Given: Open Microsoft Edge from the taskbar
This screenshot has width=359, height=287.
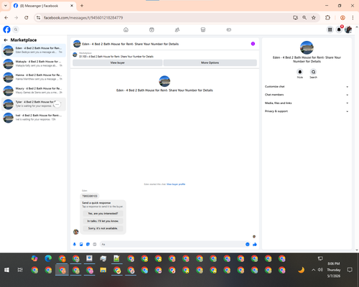Looking at the screenshot, I should (48, 258).
